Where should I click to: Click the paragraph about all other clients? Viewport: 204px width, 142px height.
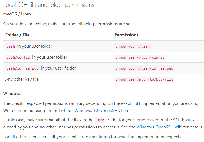coord(93,137)
